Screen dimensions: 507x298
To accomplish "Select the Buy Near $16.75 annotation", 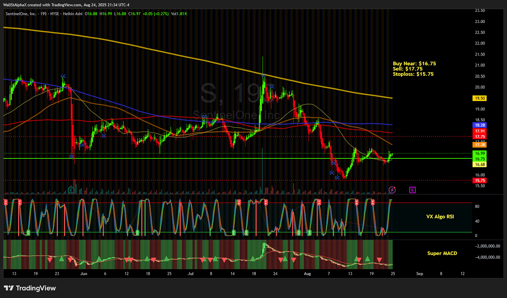I will click(x=414, y=64).
